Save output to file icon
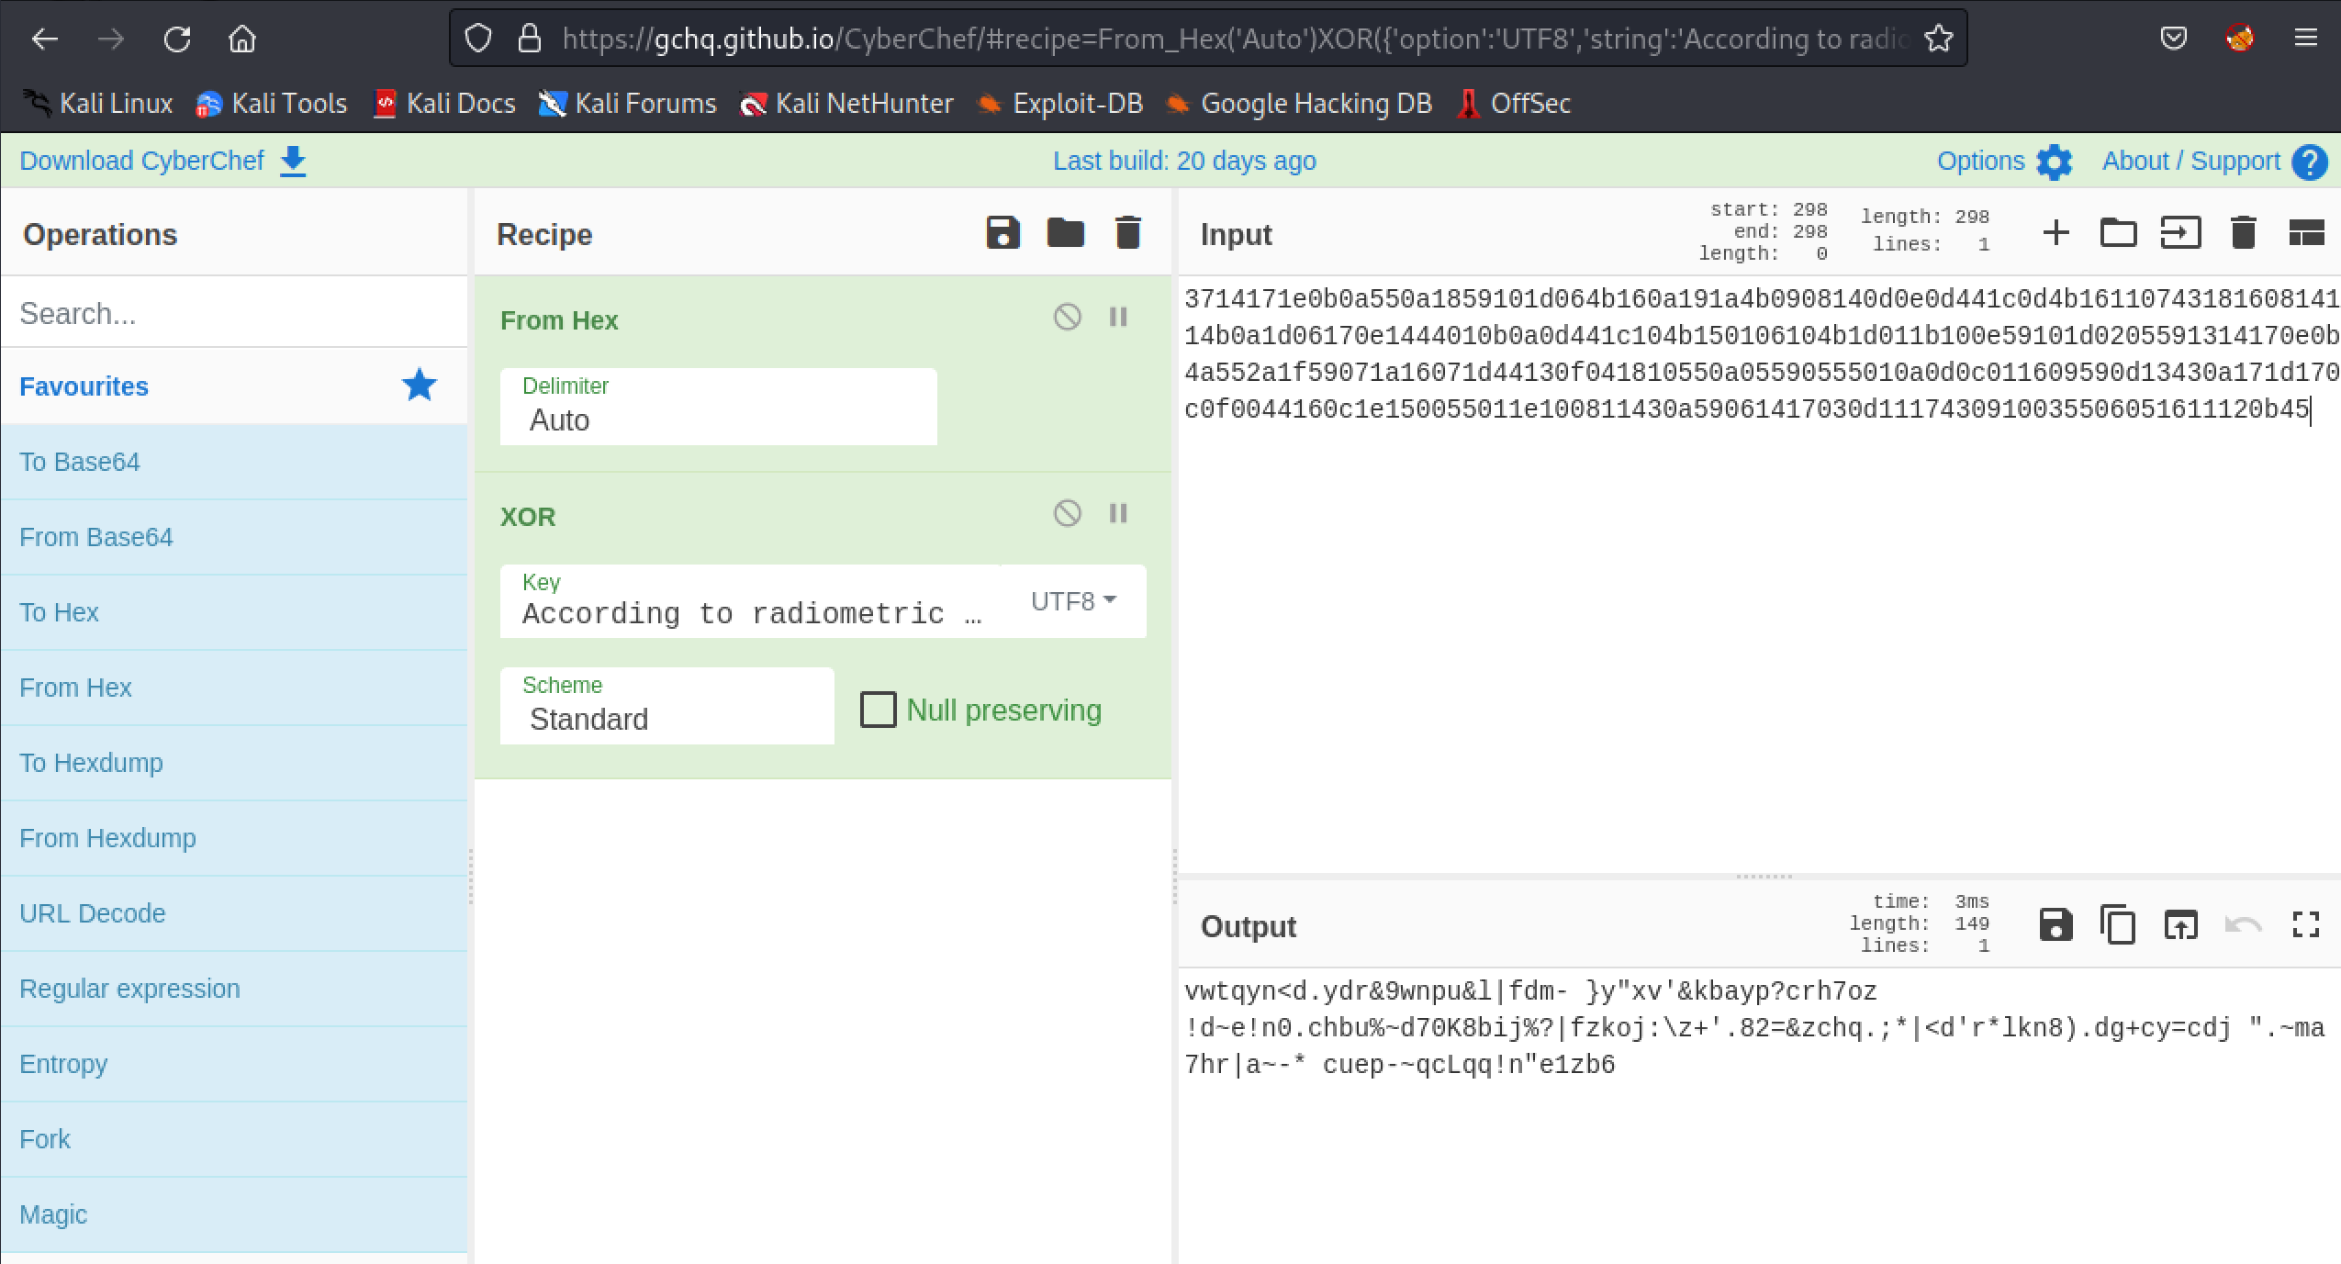Screen dimensions: 2341x1264 coord(2055,924)
